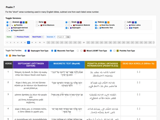Toggle Masoretic Text-Type family checkbox
This screenshot has width=160, height=120.
52,51
